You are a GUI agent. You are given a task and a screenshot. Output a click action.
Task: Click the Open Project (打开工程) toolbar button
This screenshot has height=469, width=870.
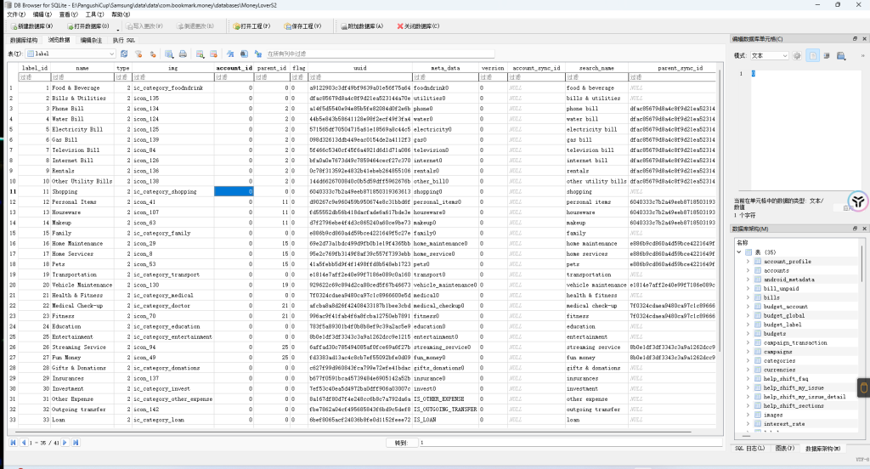[x=251, y=26]
